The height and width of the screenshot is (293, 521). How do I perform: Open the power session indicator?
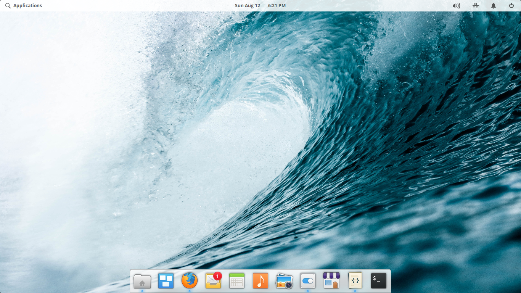511,6
